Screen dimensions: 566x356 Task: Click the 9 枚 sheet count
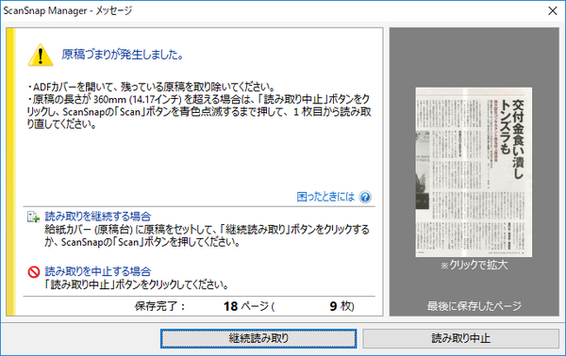(341, 306)
